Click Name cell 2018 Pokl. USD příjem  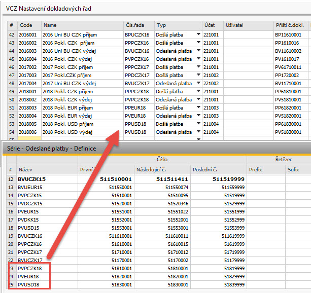pos(82,124)
